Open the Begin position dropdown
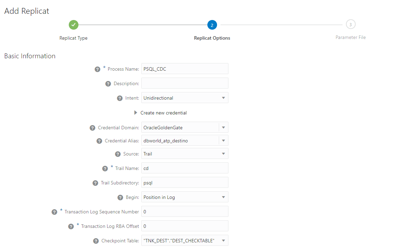The height and width of the screenshot is (252, 403). pyautogui.click(x=185, y=197)
